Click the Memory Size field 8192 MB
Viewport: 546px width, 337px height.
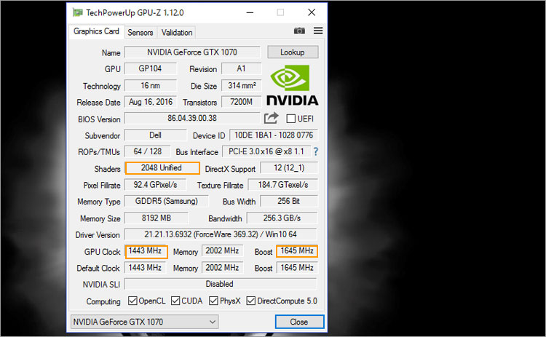coord(157,218)
